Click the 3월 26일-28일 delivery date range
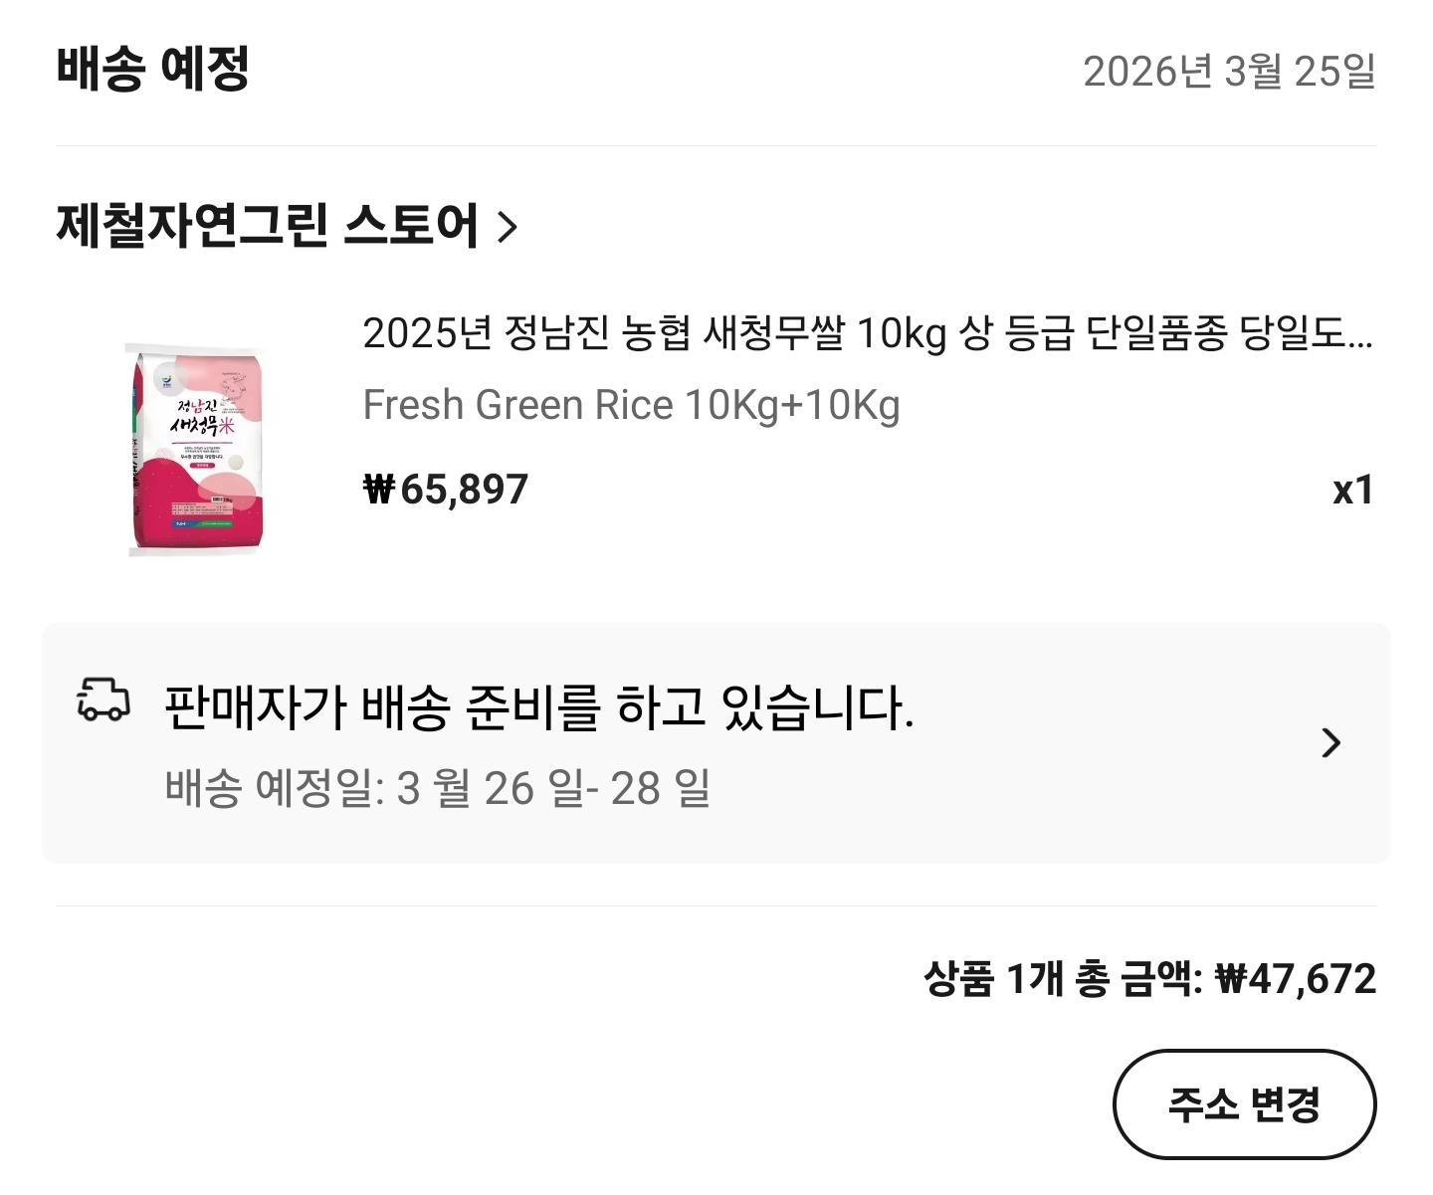This screenshot has height=1195, width=1433. click(x=553, y=789)
